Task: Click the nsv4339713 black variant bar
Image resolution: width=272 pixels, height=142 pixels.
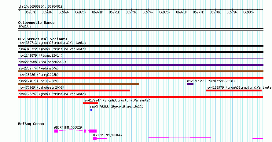Action: [141, 46]
